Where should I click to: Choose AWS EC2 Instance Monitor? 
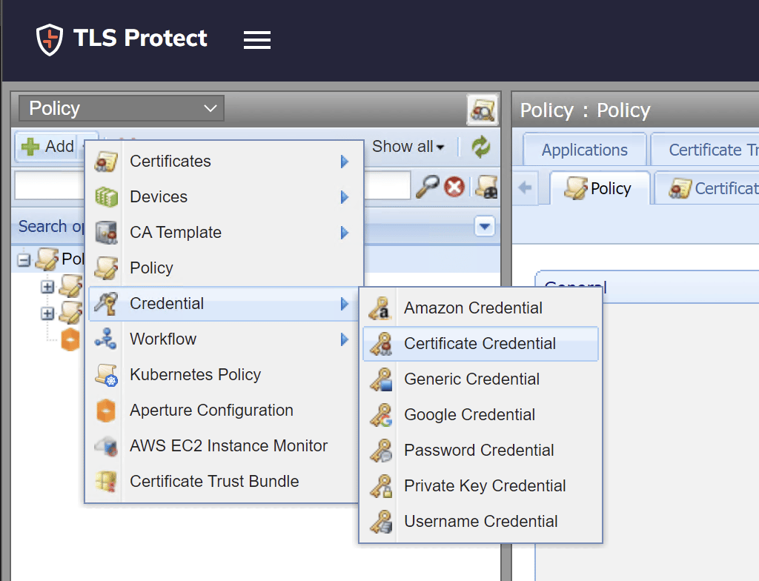pyautogui.click(x=224, y=446)
